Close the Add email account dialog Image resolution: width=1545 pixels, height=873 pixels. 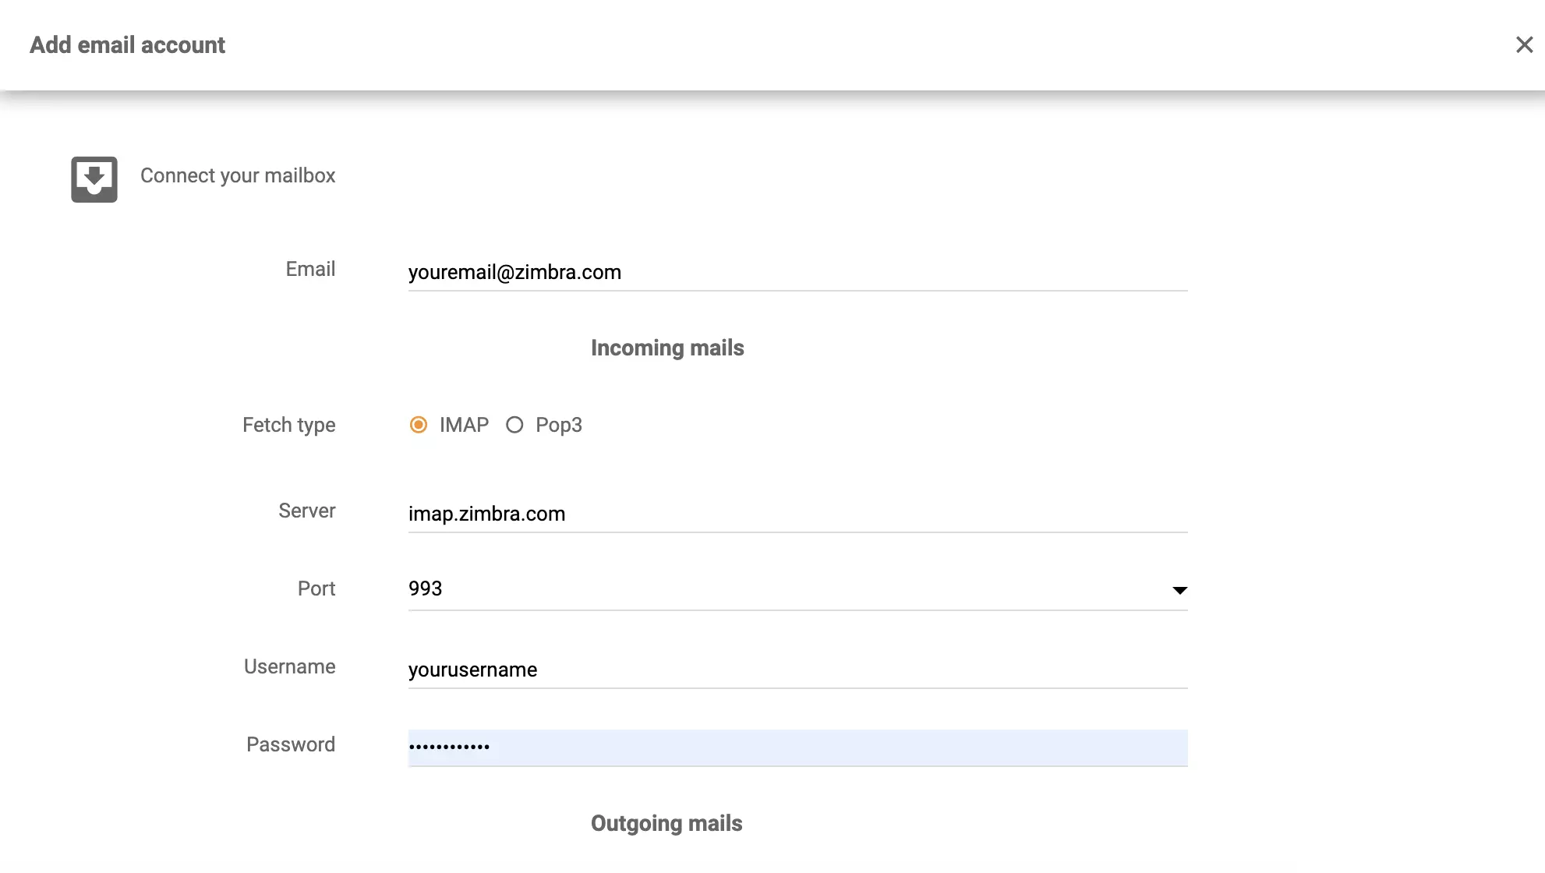point(1524,44)
